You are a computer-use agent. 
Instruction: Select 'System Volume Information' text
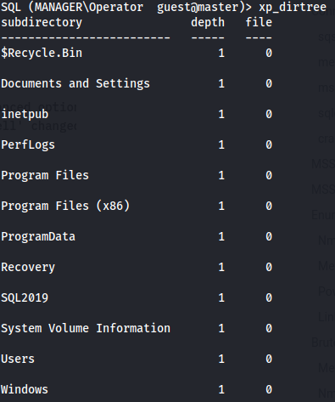86,328
